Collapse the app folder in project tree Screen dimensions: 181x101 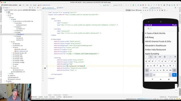[5, 12]
